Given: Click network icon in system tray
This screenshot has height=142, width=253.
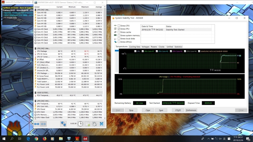Looking at the screenshot, I should tap(216, 138).
